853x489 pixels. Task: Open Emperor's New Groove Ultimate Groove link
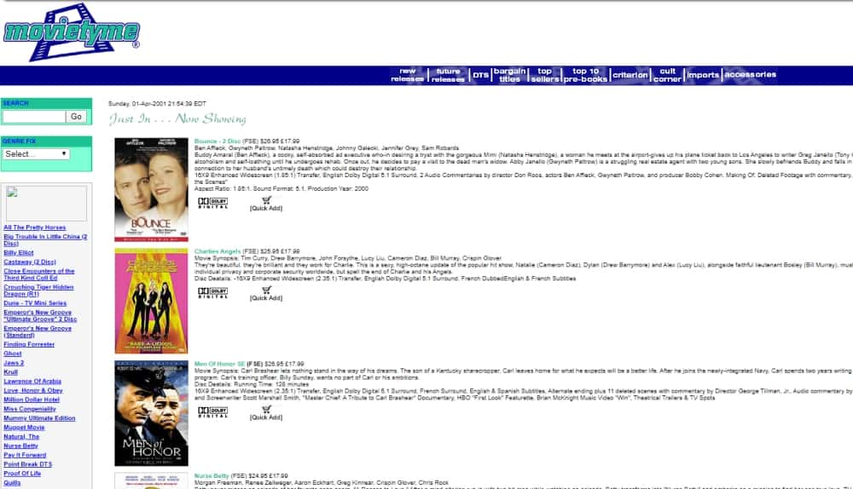[x=40, y=316]
